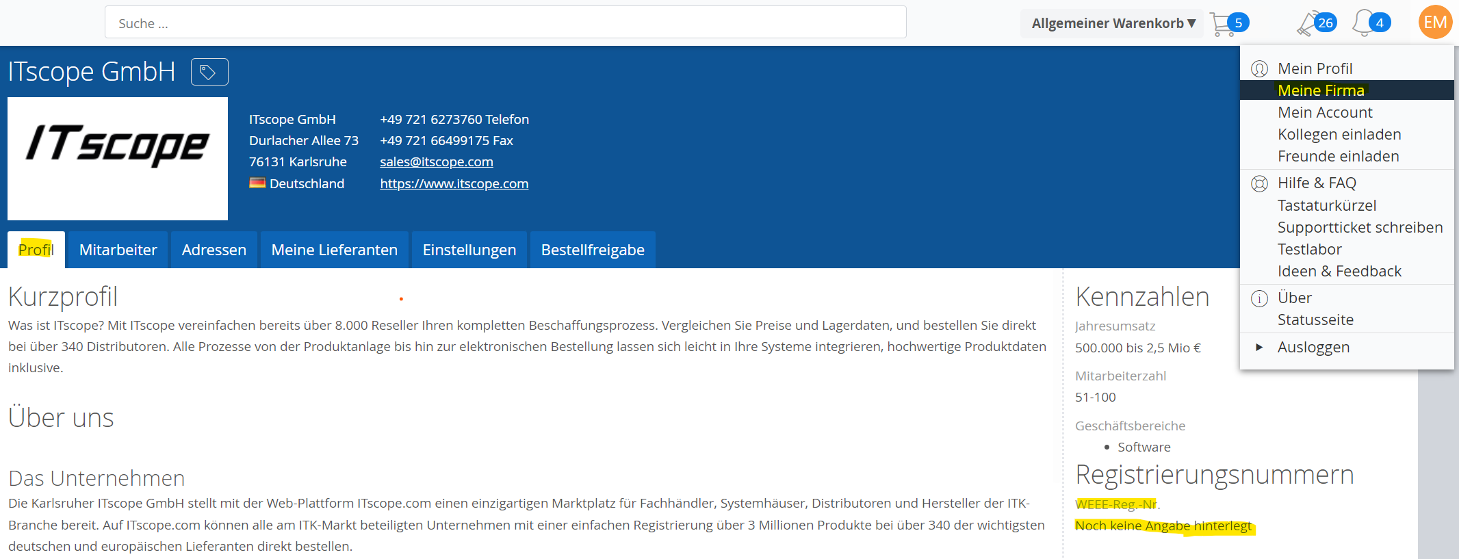The height and width of the screenshot is (559, 1459).
Task: Click the person icon beside Mein Profil
Action: click(x=1259, y=69)
